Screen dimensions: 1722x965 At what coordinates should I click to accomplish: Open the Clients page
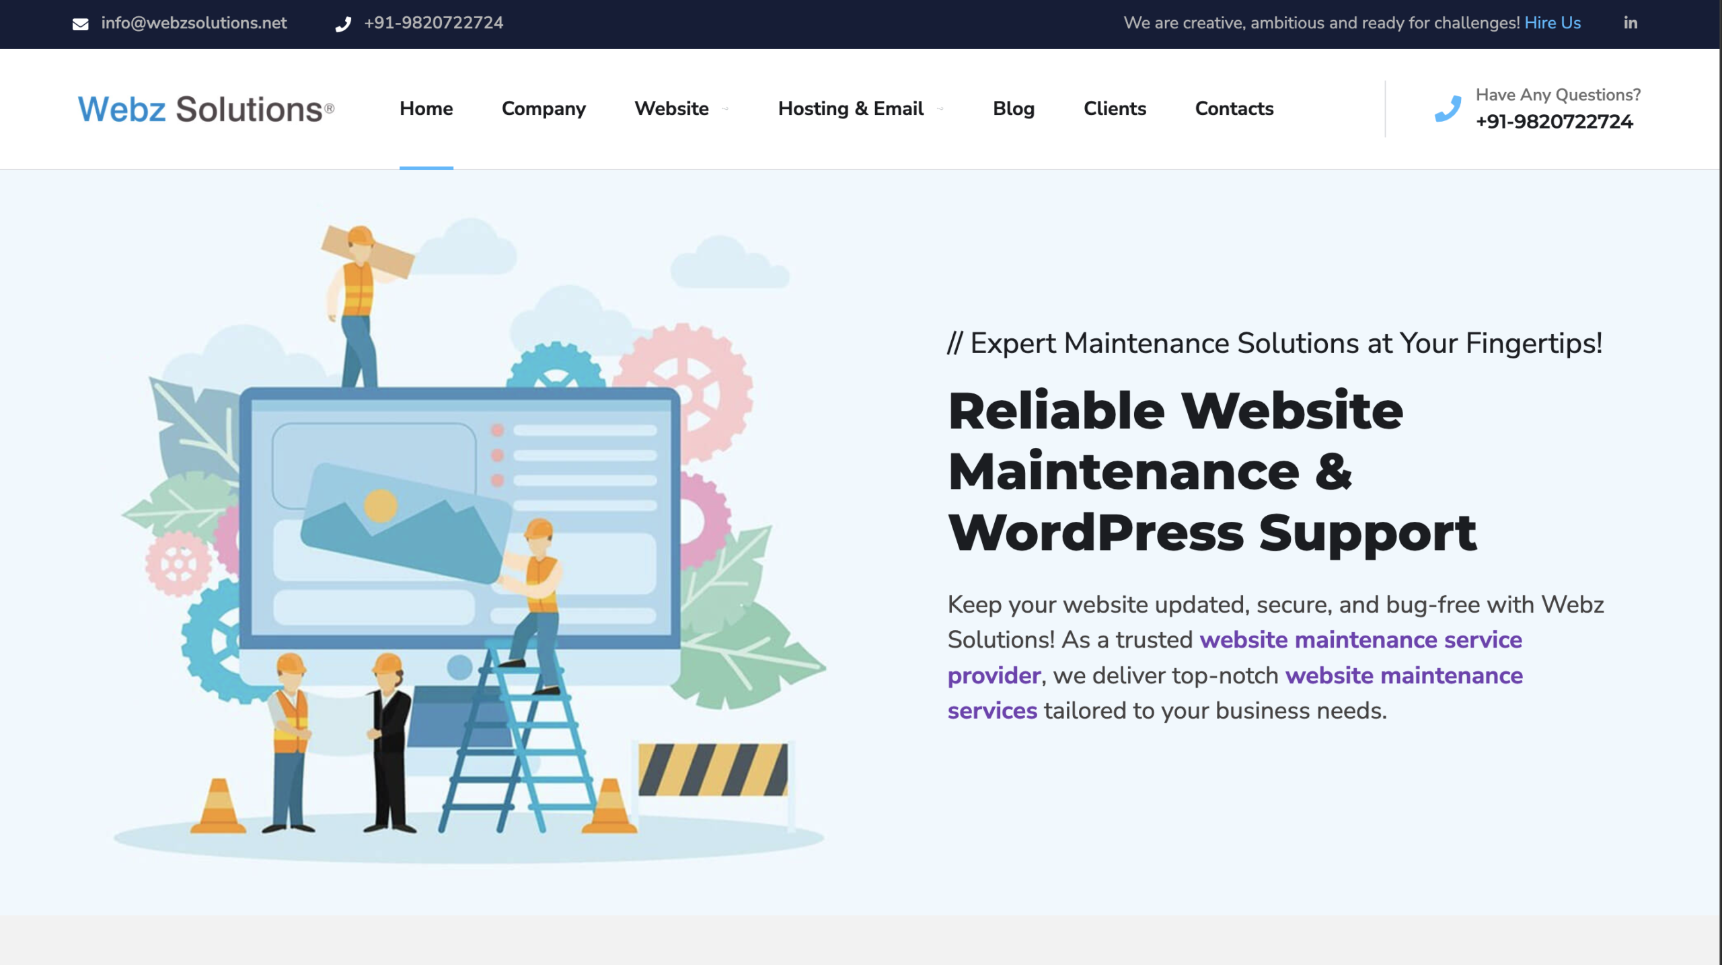(1115, 108)
